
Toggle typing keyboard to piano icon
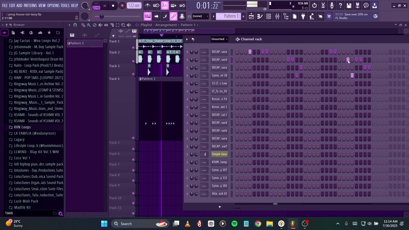pyautogui.click(x=148, y=16)
